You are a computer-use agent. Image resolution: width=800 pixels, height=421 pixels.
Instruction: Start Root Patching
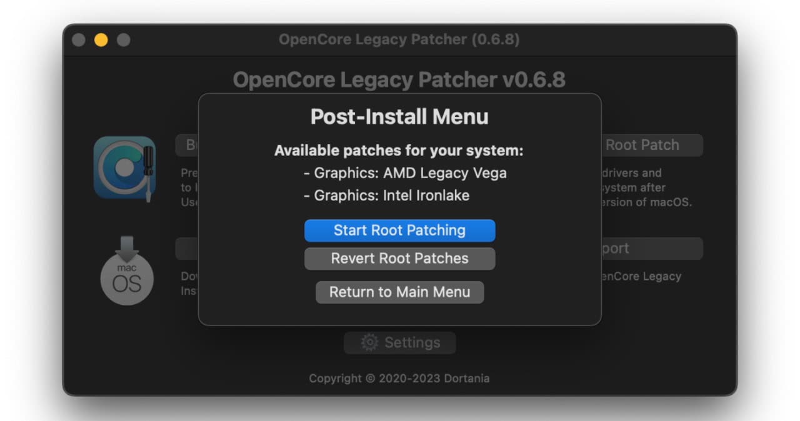point(399,230)
